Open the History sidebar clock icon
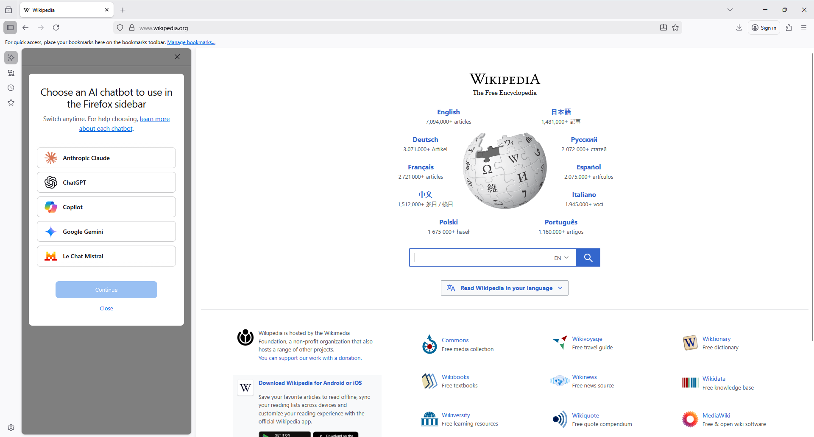This screenshot has width=814, height=437. [11, 88]
